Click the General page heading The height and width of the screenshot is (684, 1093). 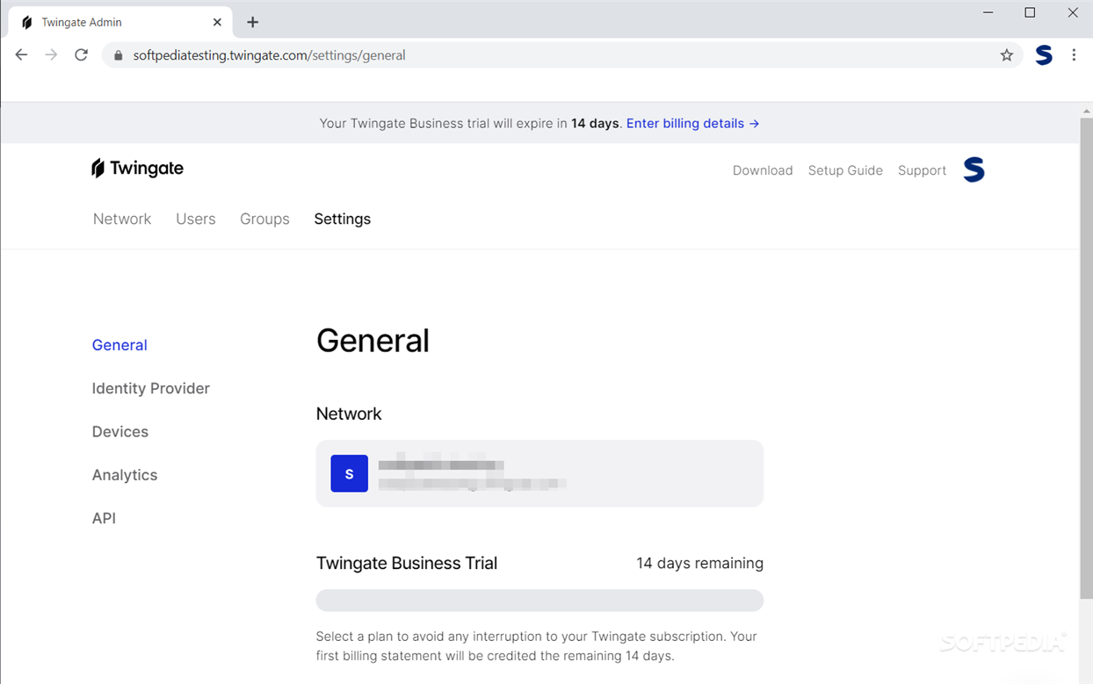click(x=373, y=341)
